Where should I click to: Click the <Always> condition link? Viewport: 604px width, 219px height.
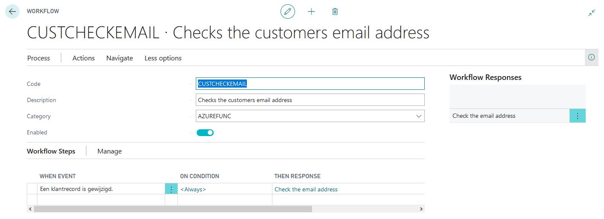(x=193, y=189)
